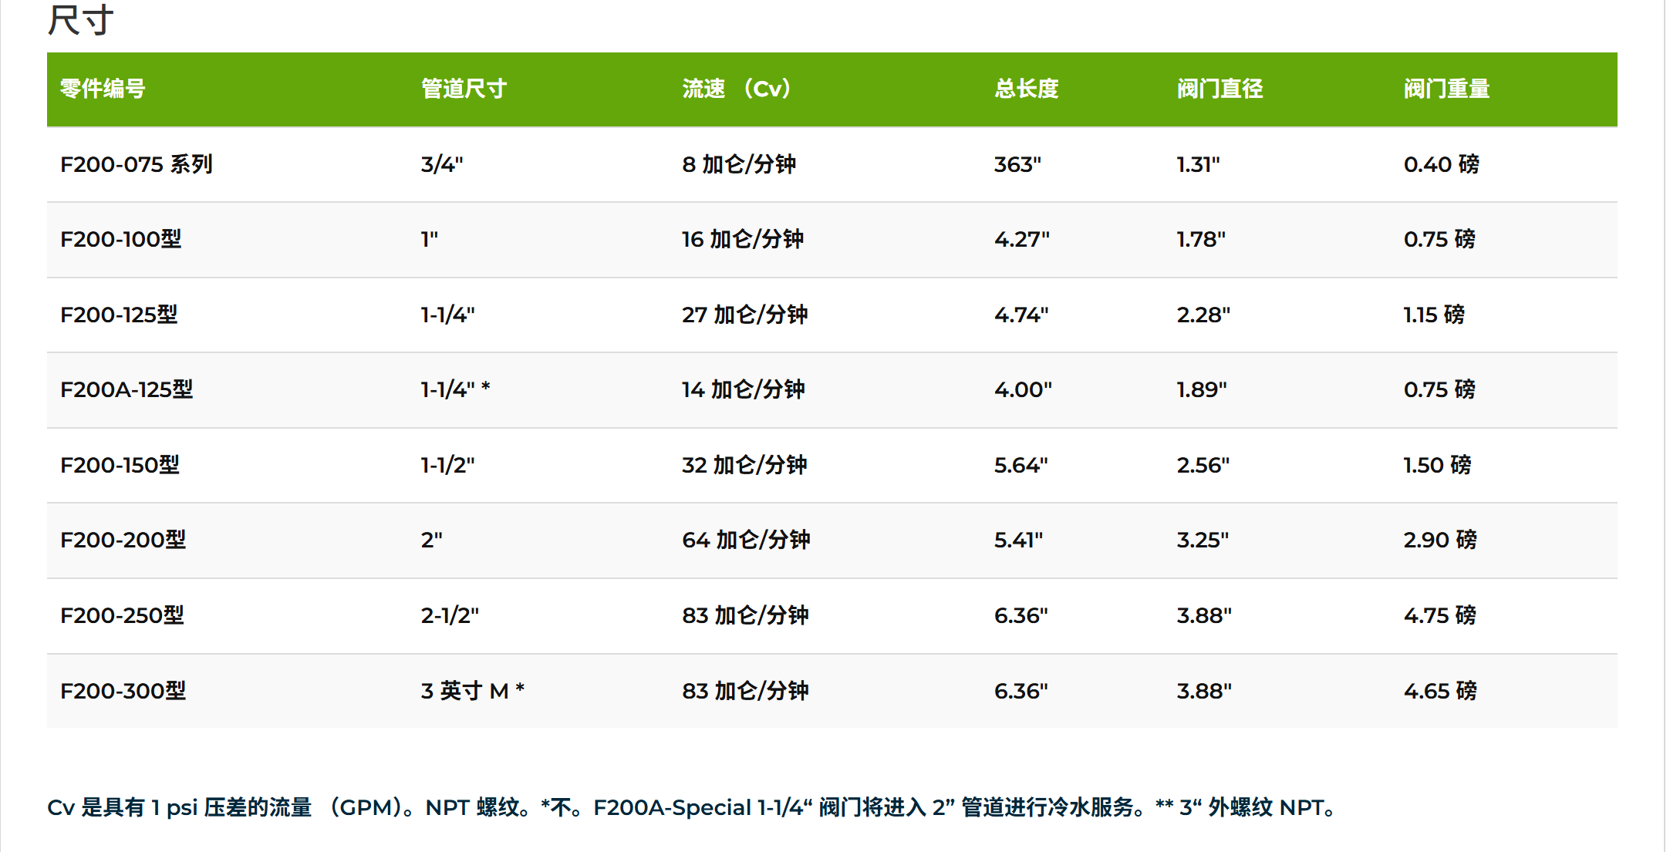Click the 64 加仑/分钟 flow rate cell

[745, 540]
